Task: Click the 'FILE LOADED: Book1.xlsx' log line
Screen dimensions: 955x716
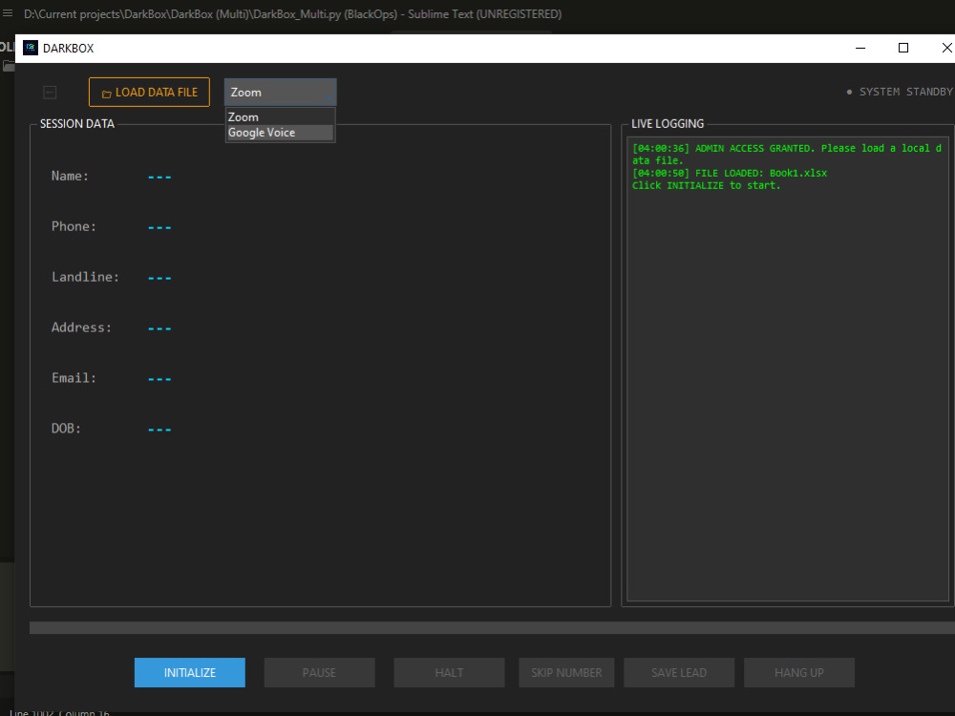Action: pyautogui.click(x=730, y=173)
